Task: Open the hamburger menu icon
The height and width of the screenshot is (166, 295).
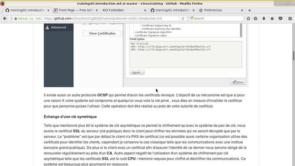Action: (x=290, y=18)
